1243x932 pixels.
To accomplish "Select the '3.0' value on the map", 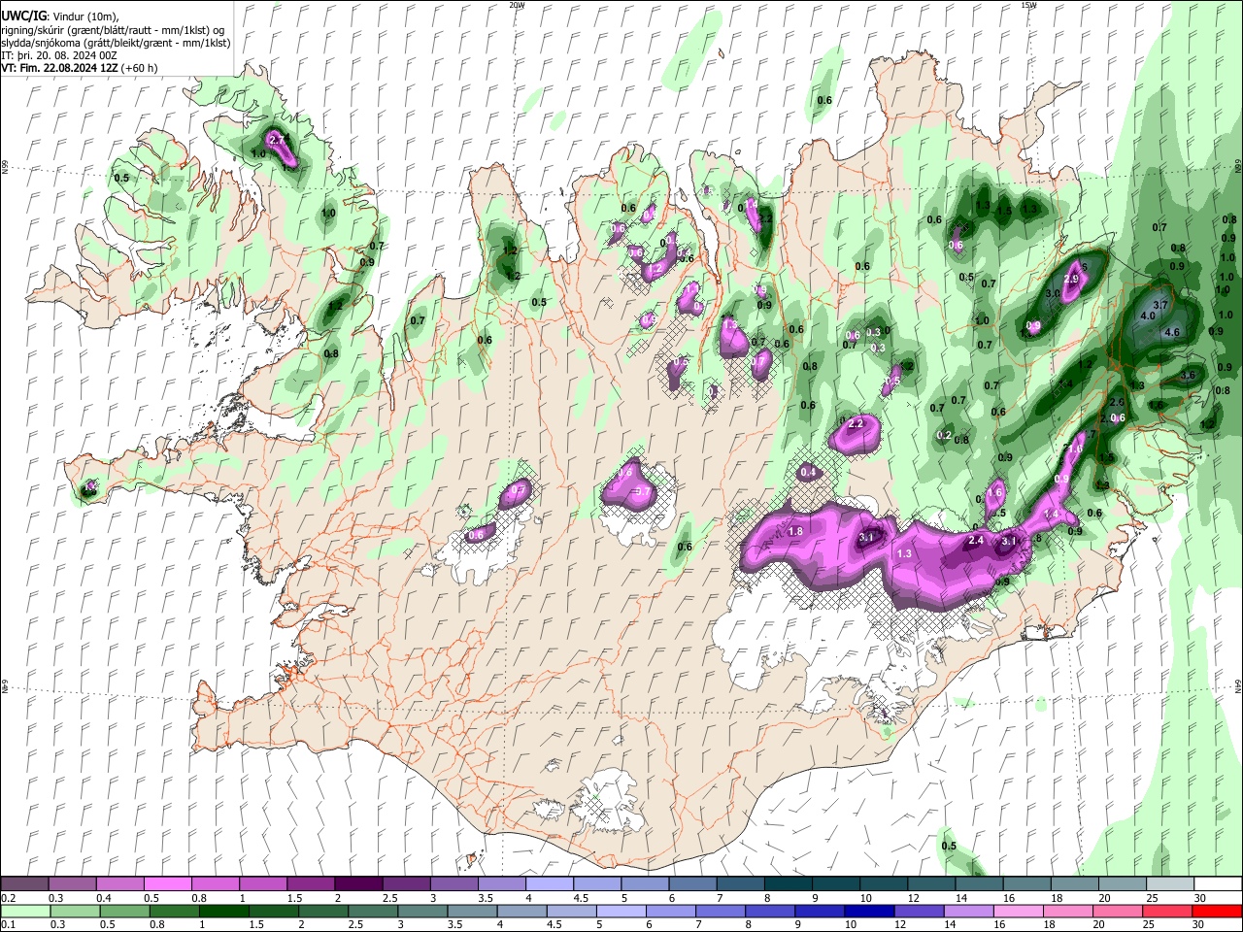I will (x=1053, y=293).
